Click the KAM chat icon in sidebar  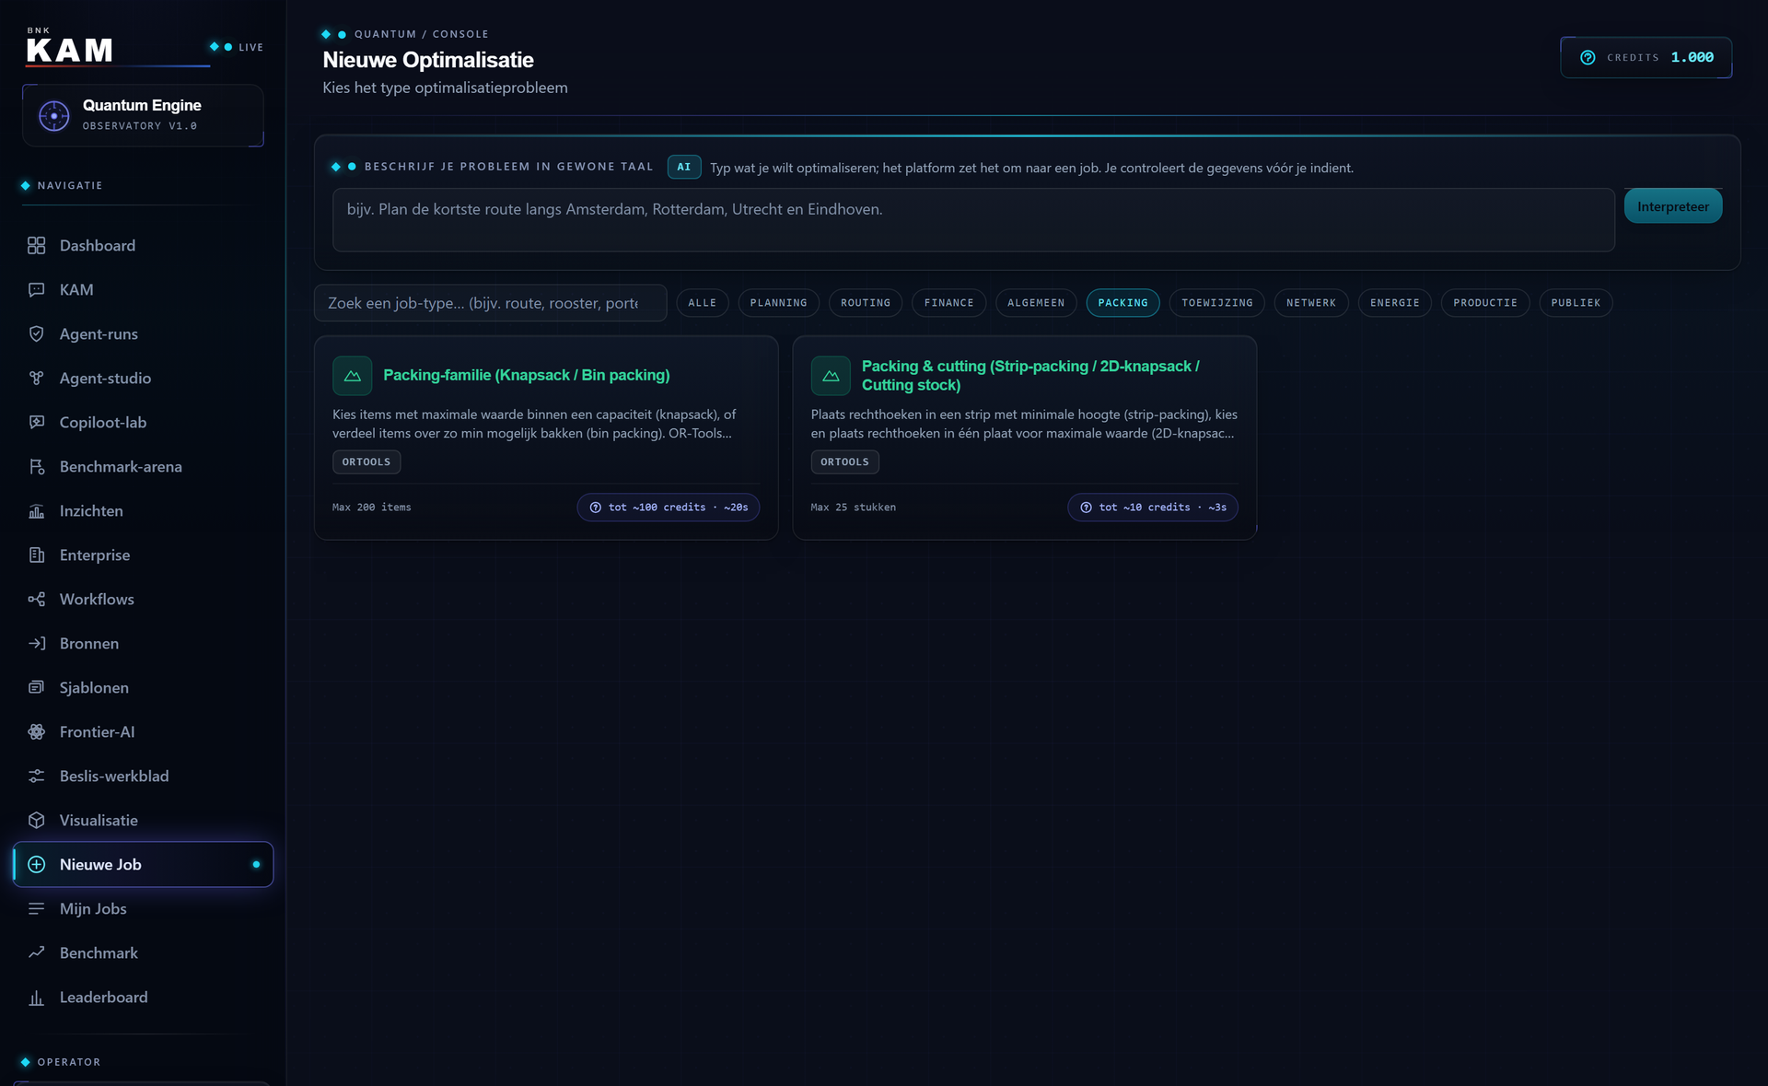(x=36, y=289)
